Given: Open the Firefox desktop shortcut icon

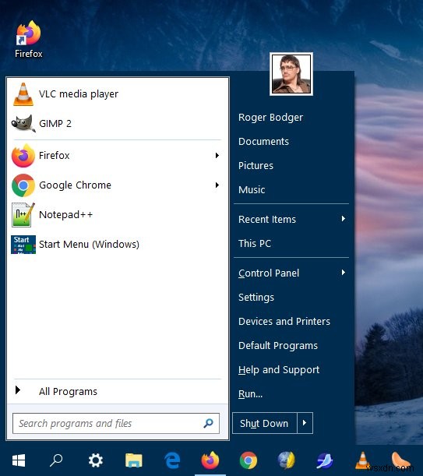Looking at the screenshot, I should pos(28,40).
